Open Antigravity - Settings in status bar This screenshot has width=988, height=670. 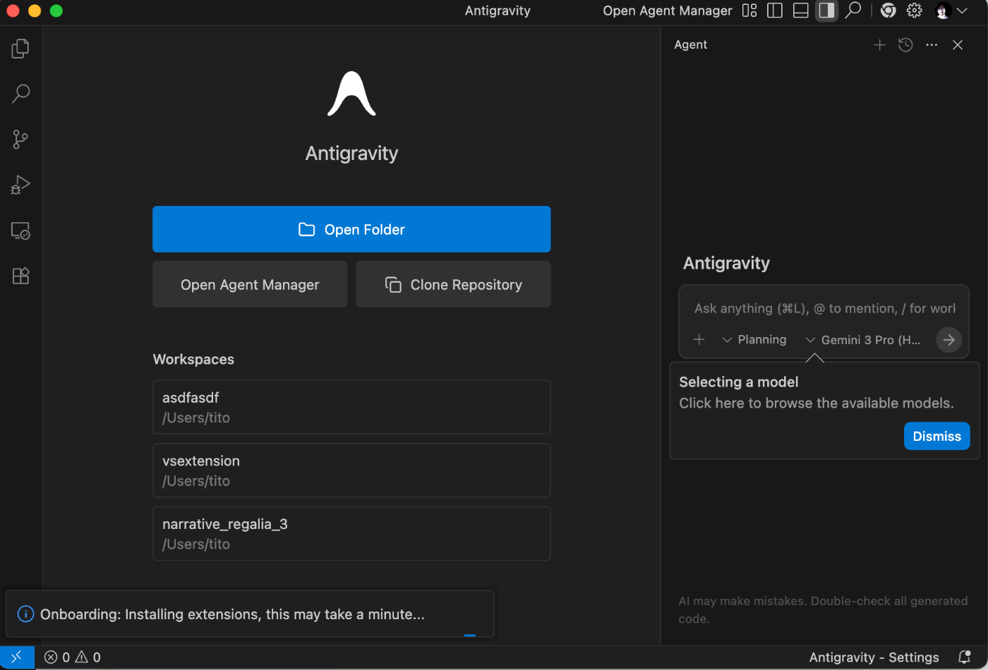(x=874, y=657)
